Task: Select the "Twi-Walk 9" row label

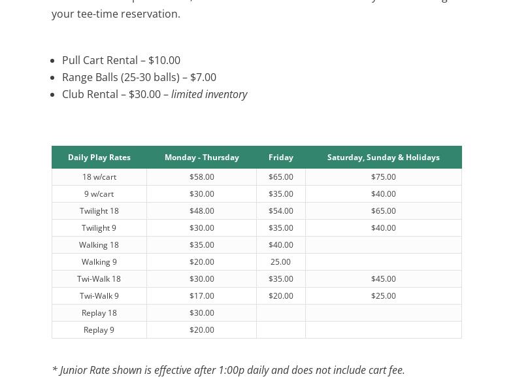Action: coord(99,296)
